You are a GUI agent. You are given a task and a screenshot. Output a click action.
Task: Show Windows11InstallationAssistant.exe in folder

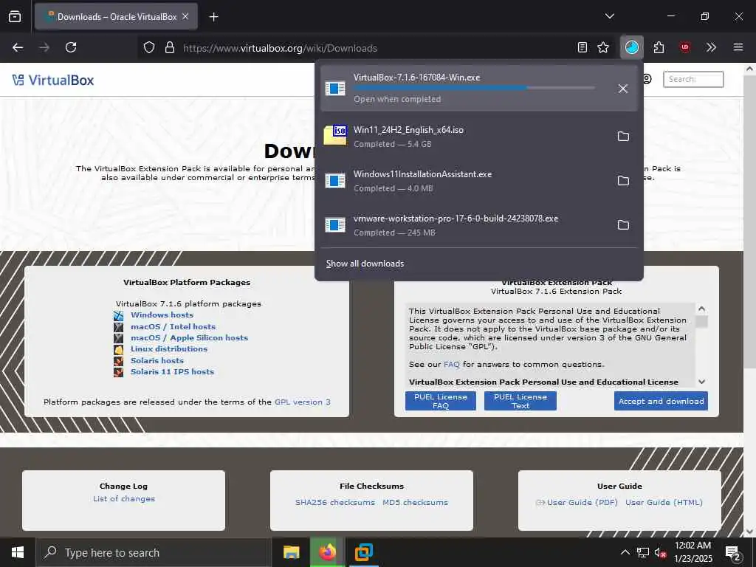[x=623, y=181]
